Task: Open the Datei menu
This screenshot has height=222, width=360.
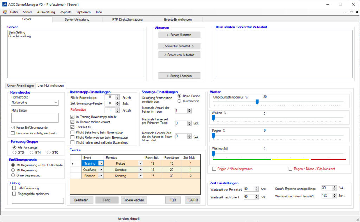Action: [x=14, y=12]
